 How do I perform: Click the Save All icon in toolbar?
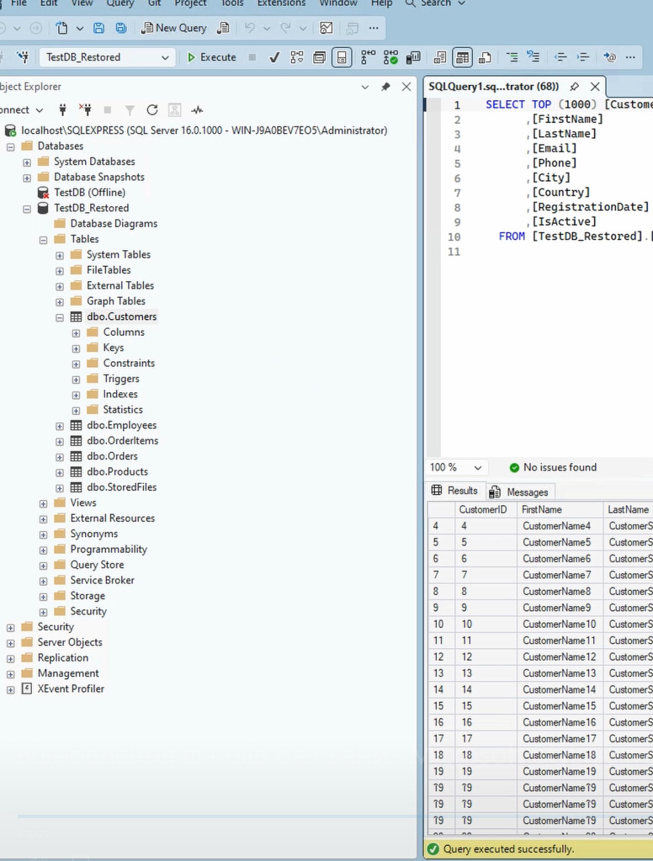[121, 28]
